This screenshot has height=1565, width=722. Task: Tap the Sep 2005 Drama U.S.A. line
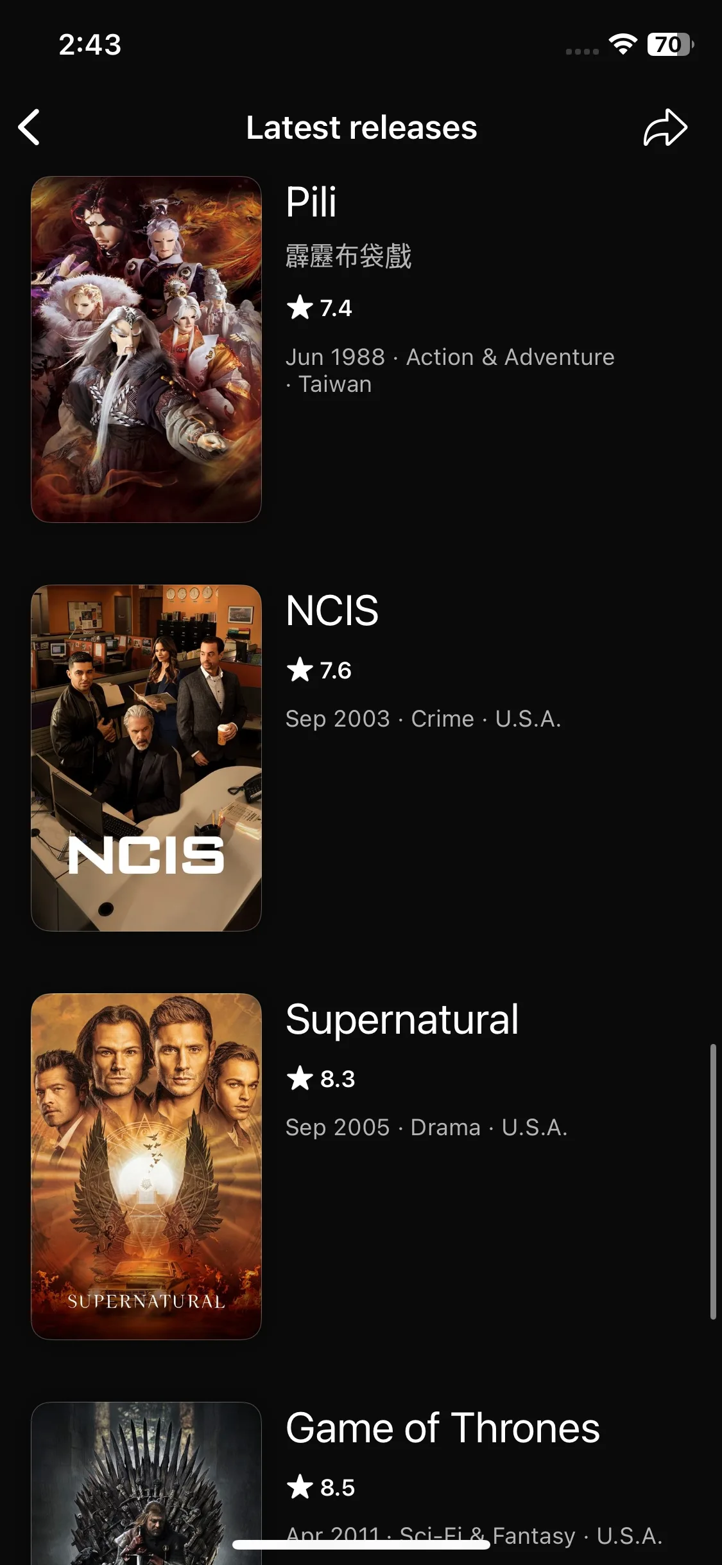pyautogui.click(x=427, y=1127)
